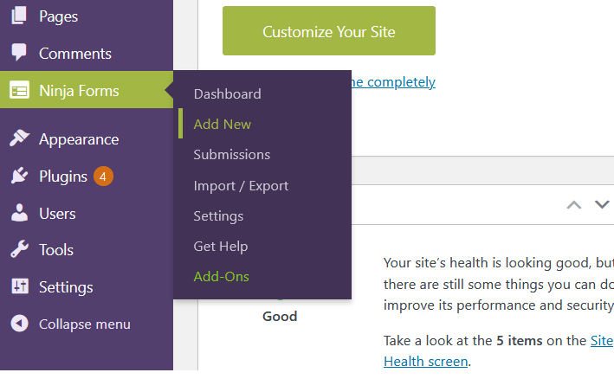
Task: Collapse the admin menu with arrow icon
Action: pyautogui.click(x=19, y=324)
